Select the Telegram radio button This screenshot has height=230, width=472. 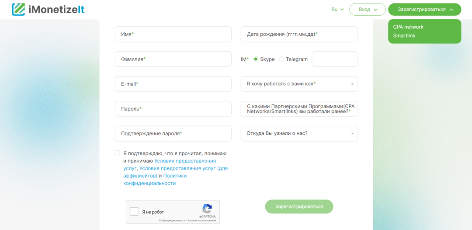pyautogui.click(x=281, y=59)
